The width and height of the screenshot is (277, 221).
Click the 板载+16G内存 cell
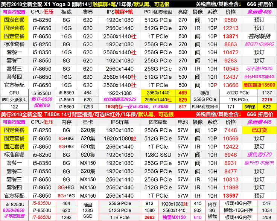pos(238,210)
